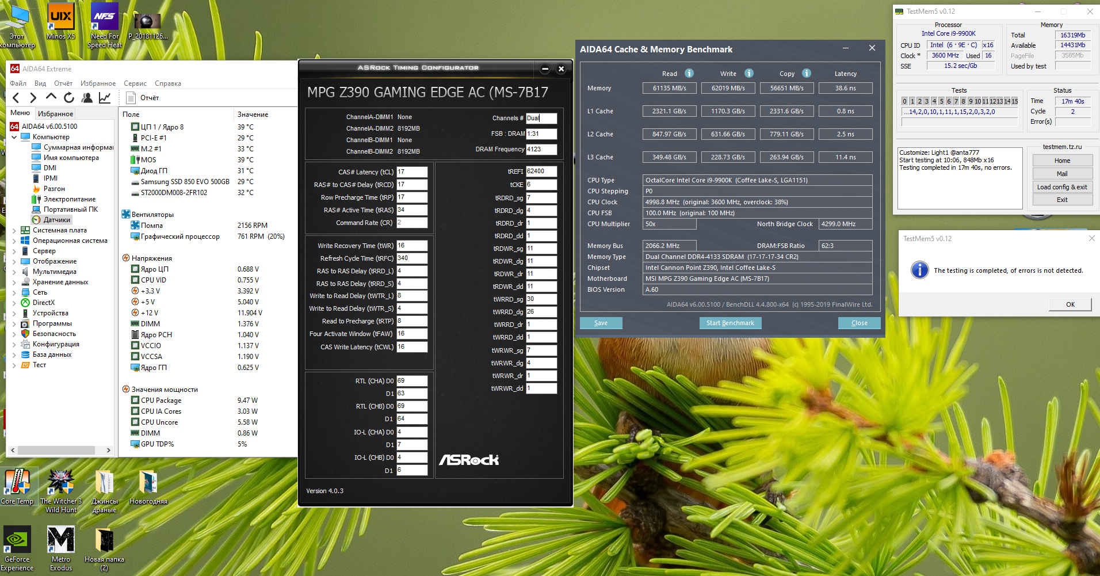
Task: Open the graph icon in AIDA64 toolbar
Action: tap(105, 98)
